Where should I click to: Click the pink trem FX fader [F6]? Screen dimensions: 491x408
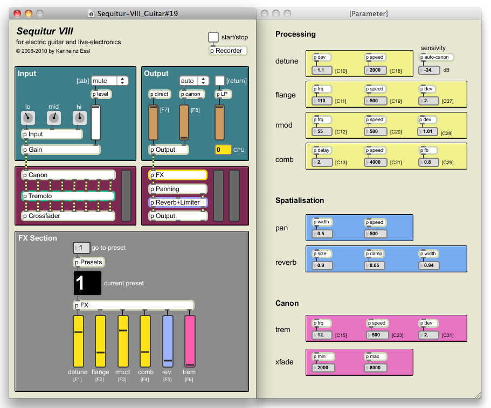[x=190, y=341]
